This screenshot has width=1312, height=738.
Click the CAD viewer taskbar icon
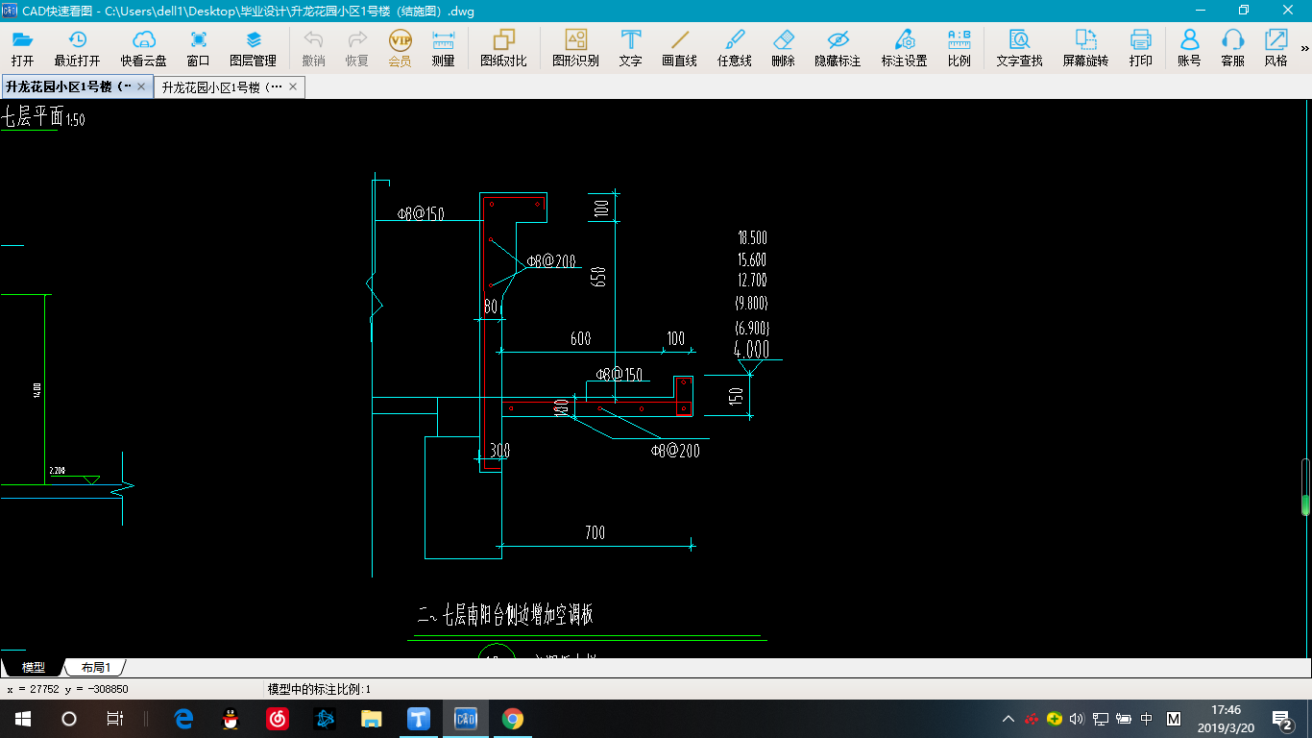pyautogui.click(x=465, y=719)
